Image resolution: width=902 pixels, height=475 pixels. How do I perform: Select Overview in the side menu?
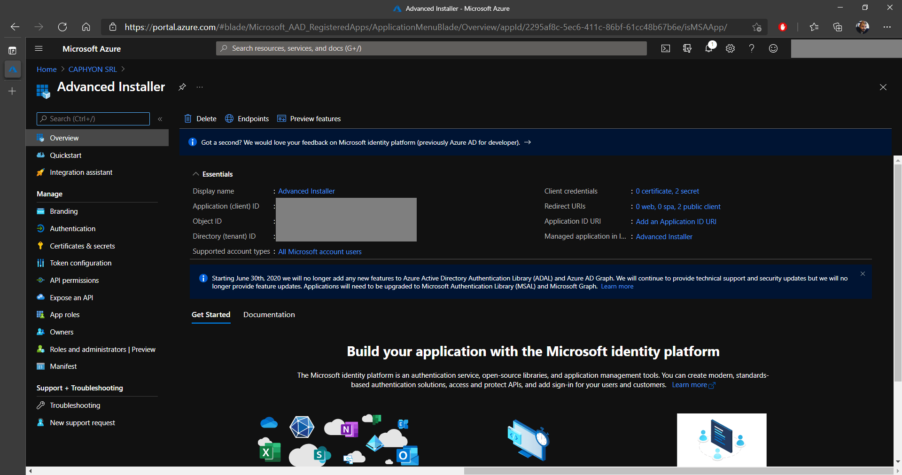[x=97, y=138]
